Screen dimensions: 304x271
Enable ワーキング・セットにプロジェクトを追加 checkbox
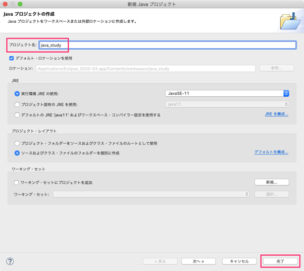tap(16, 182)
